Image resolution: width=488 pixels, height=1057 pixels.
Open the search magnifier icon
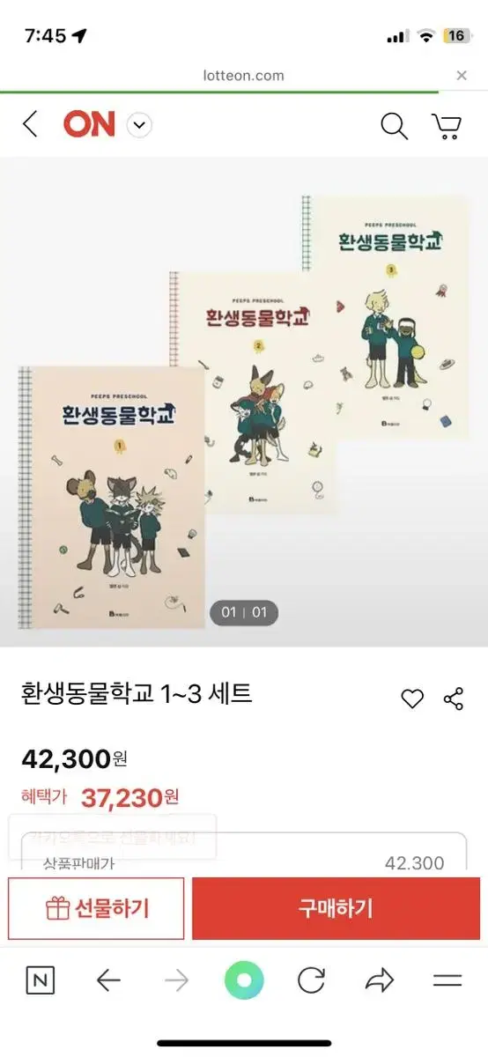[x=394, y=126]
